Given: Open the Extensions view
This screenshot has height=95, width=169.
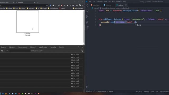Looking at the screenshot, I should click(x=87, y=27).
